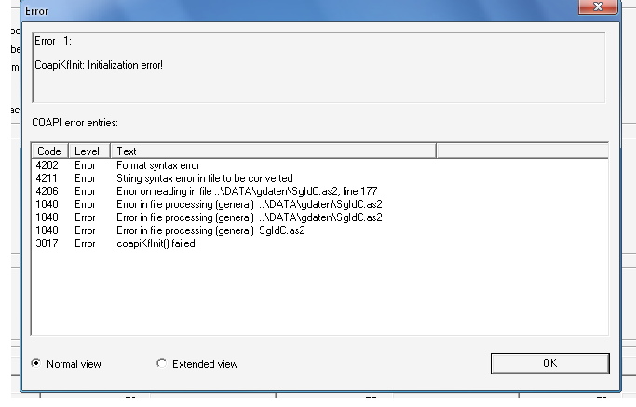Click the Level column header
Image resolution: width=636 pixels, height=407 pixels.
point(89,151)
